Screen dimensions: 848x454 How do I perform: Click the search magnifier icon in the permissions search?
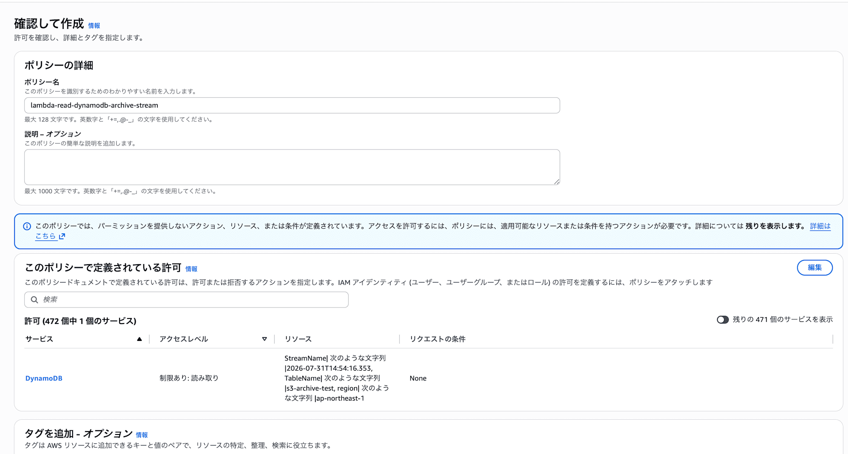pyautogui.click(x=34, y=300)
